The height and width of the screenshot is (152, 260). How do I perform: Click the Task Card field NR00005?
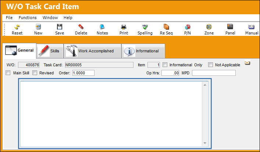tap(99, 65)
